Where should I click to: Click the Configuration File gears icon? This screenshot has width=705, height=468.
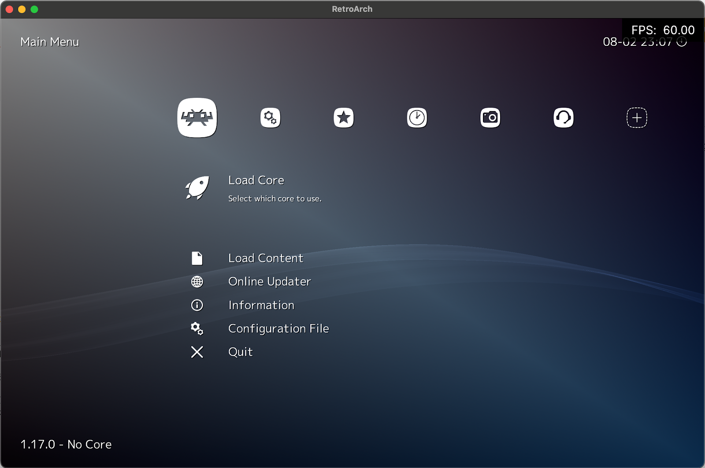coord(197,328)
